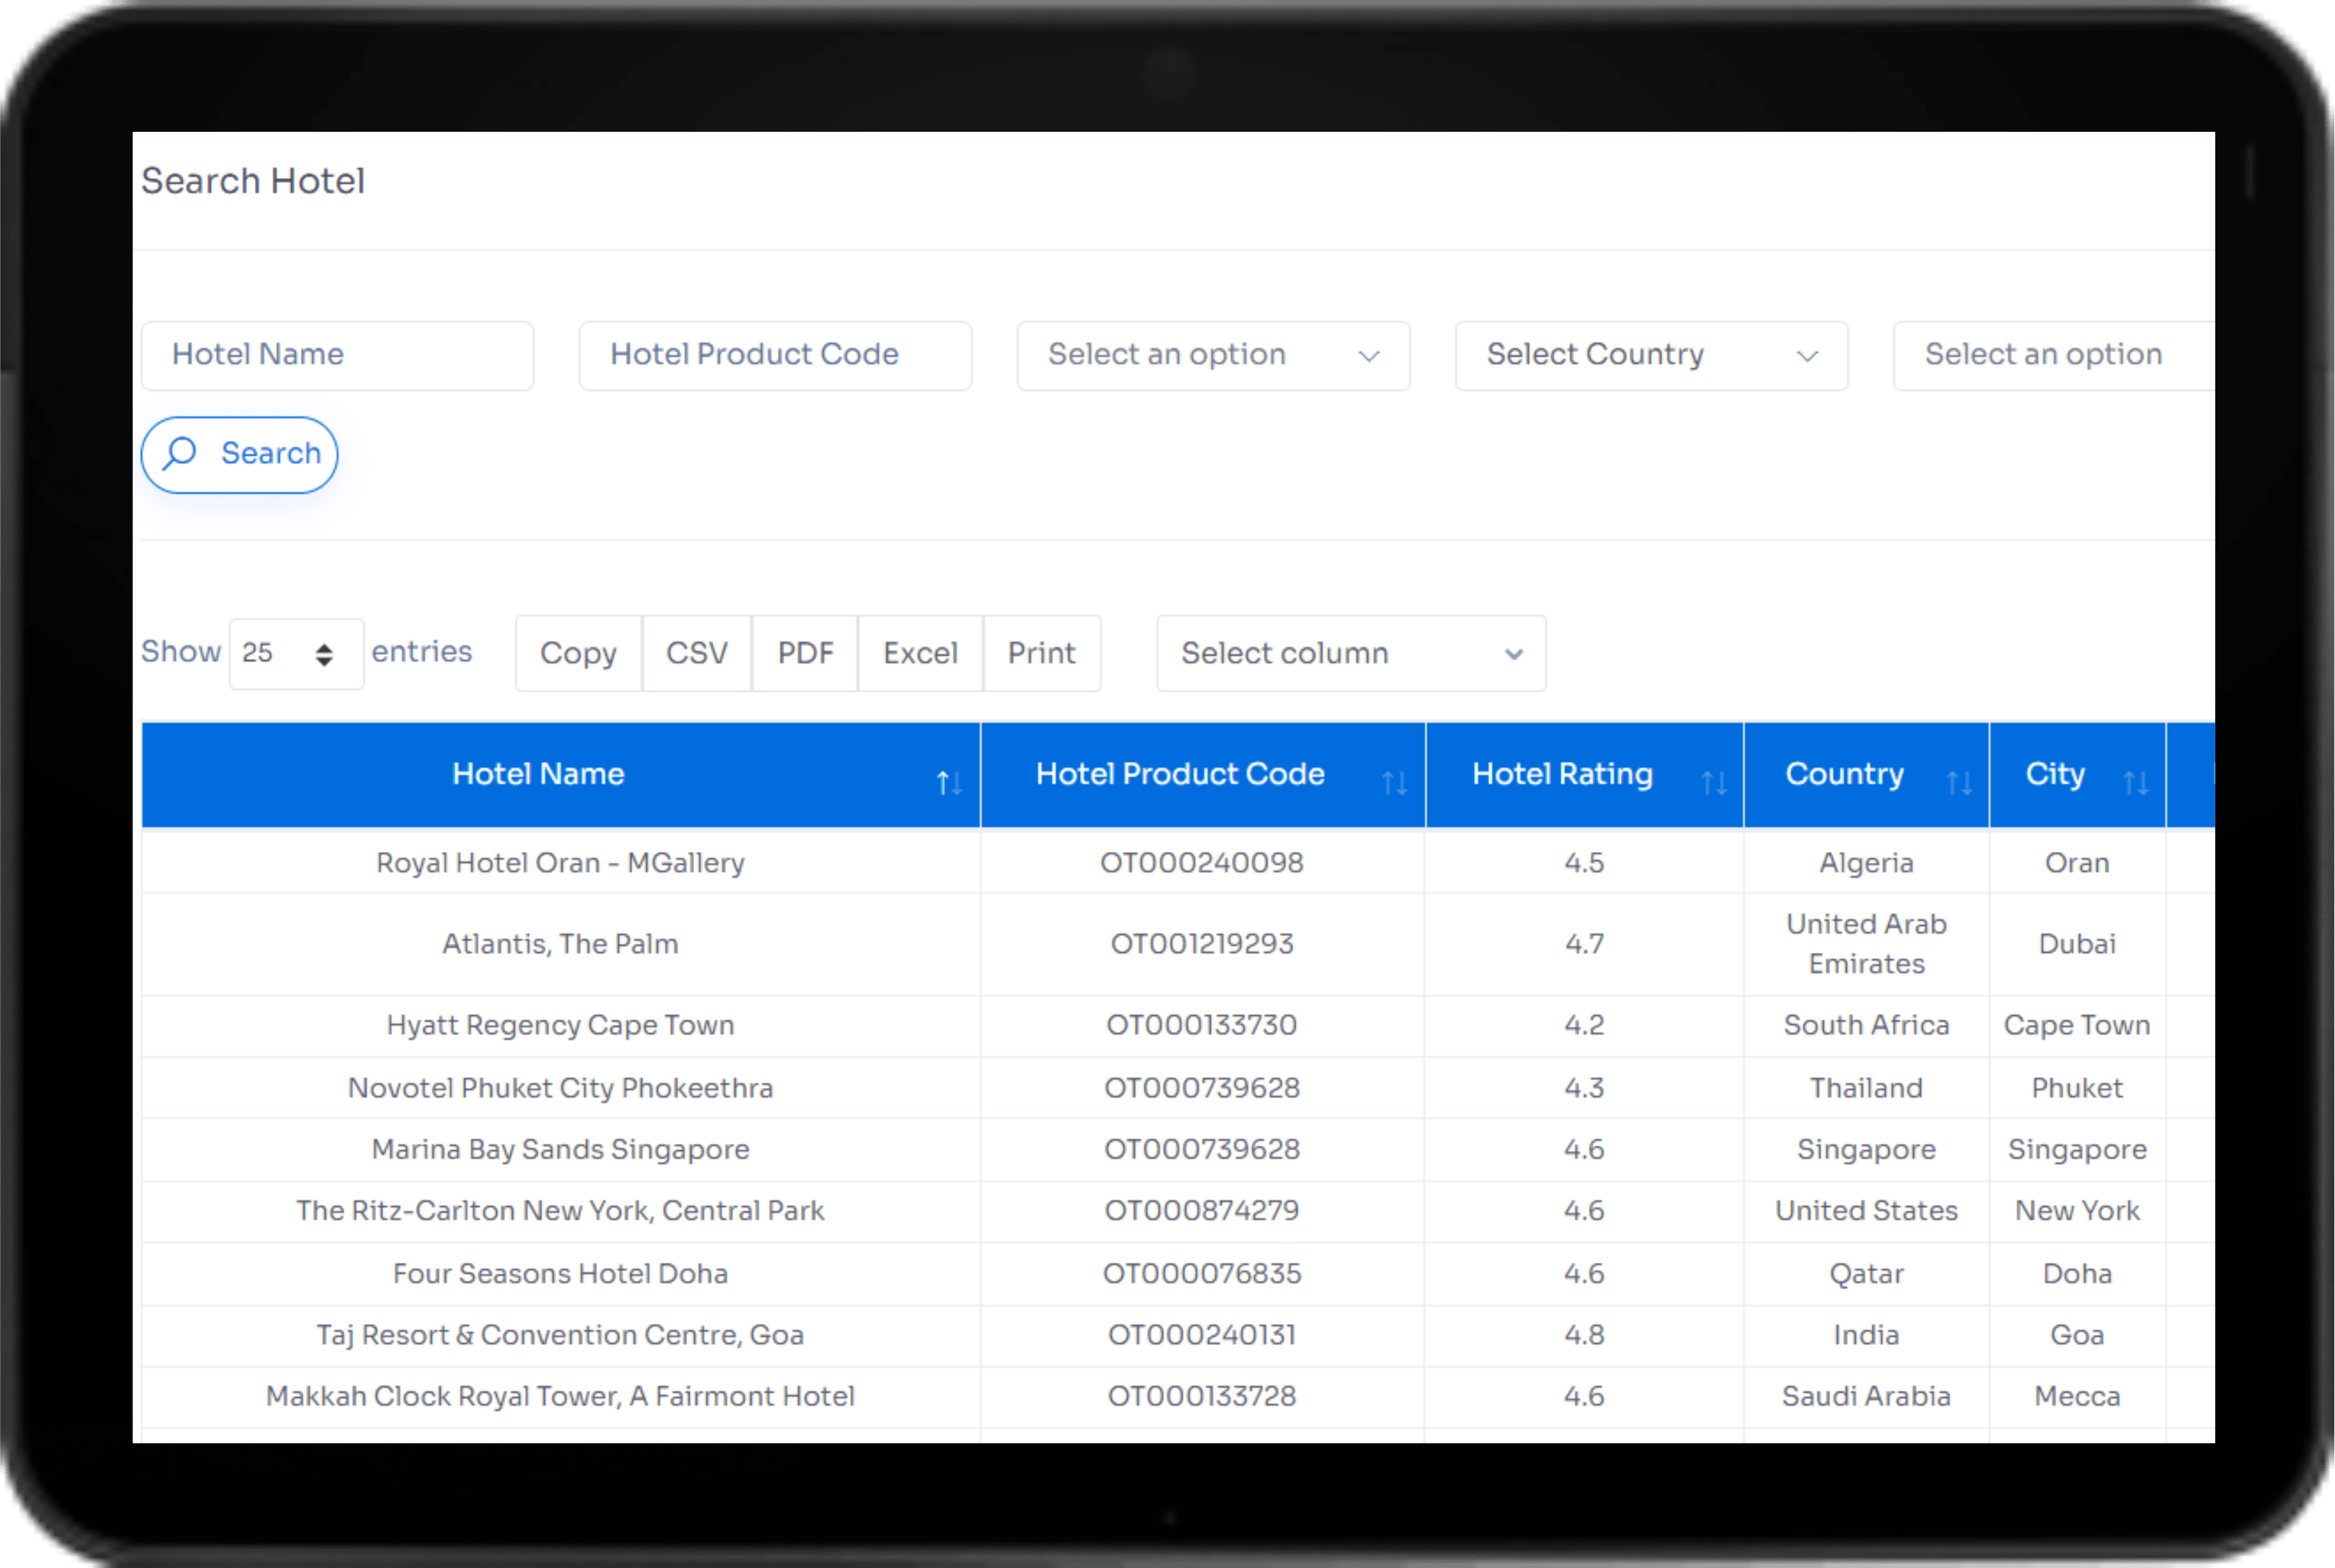This screenshot has height=1568, width=2335.
Task: Click product code OT000076835
Action: [x=1202, y=1273]
